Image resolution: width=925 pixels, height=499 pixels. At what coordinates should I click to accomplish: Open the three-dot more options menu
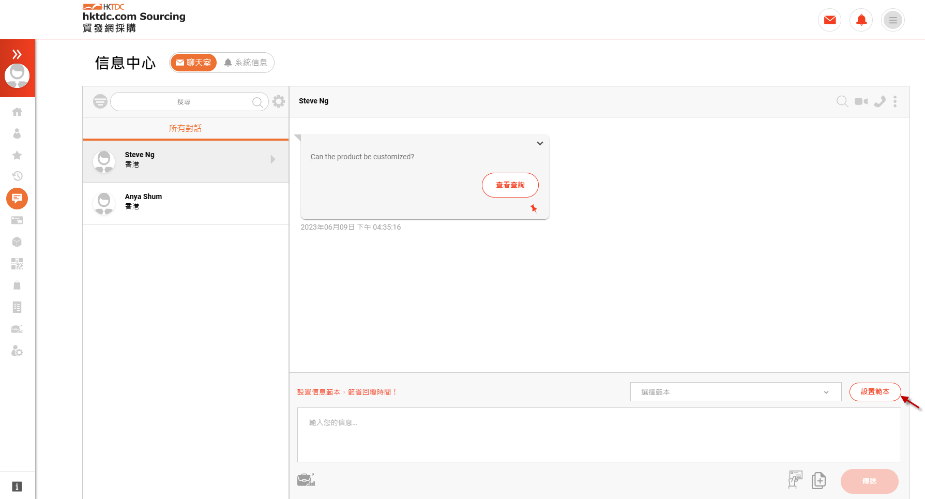point(895,101)
